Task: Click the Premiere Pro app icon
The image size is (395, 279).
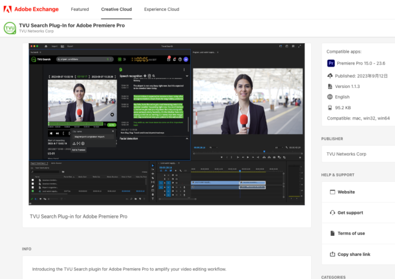Action: (331, 63)
